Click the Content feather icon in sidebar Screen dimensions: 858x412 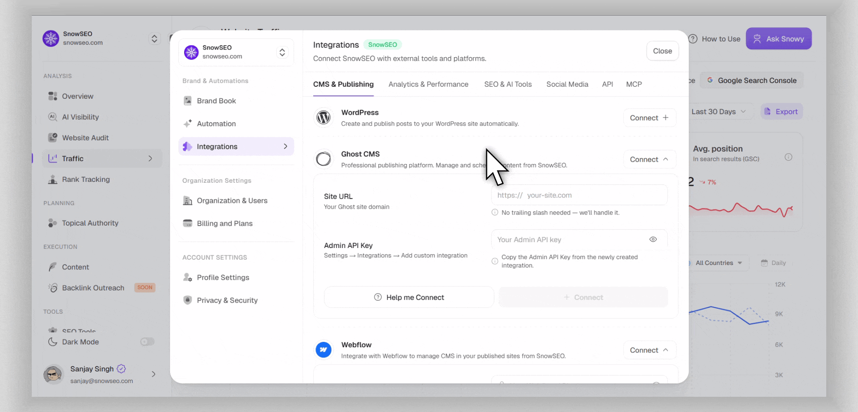[x=53, y=267]
